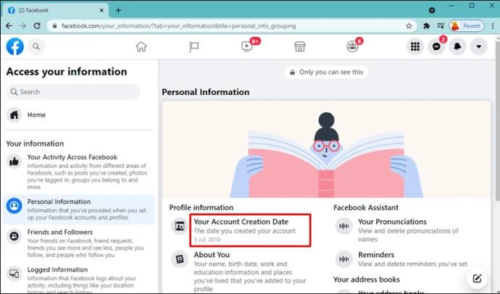Image resolution: width=500 pixels, height=294 pixels.
Task: Expand the account dropdown arrow
Action: pos(479,46)
